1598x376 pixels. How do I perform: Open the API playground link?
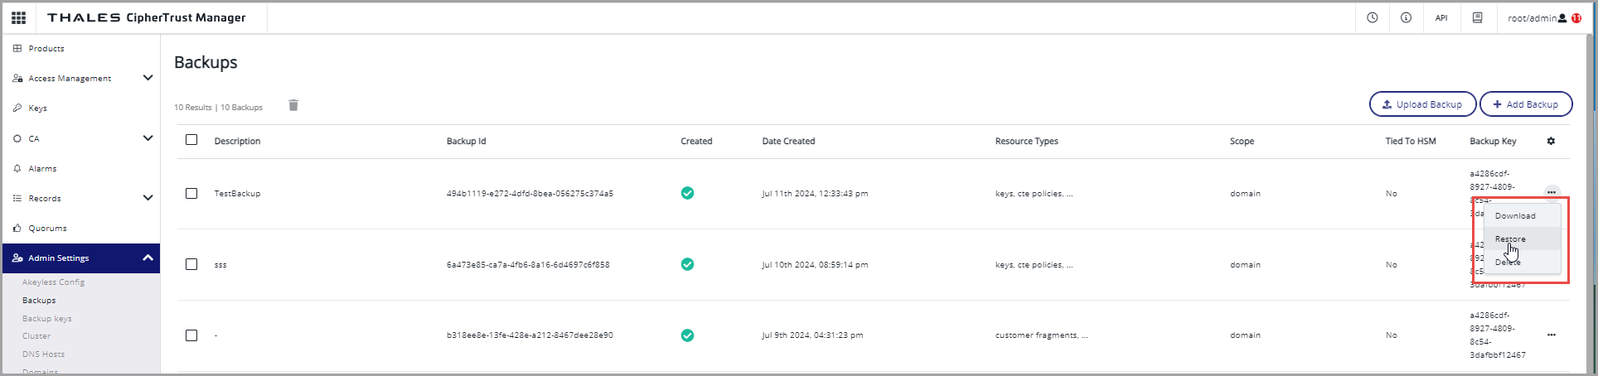(1441, 18)
